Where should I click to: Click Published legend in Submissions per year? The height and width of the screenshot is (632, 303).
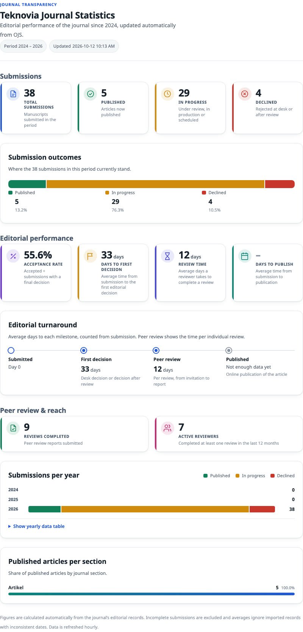217,476
